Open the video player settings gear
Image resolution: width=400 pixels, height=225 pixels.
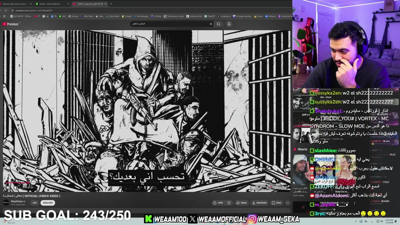[269, 187]
